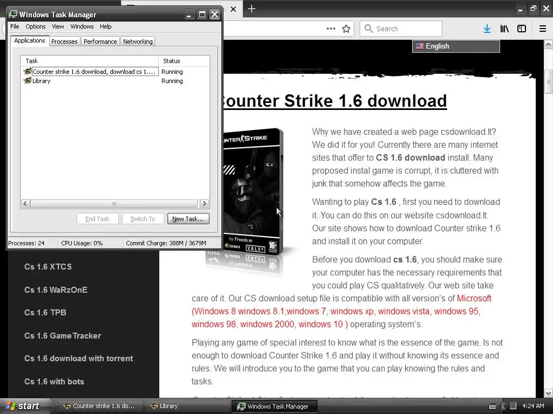Open the Cs 1.6 TPB link
Screen dimensions: 553x414
pos(45,312)
